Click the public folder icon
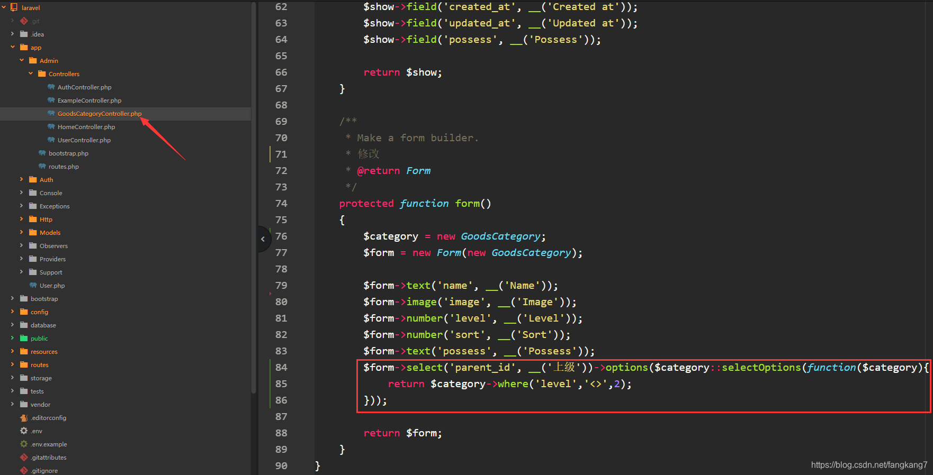Screen dimensions: 933x475 point(24,338)
